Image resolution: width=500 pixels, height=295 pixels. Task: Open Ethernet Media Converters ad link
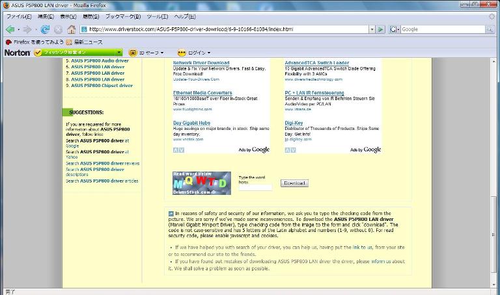(202, 93)
